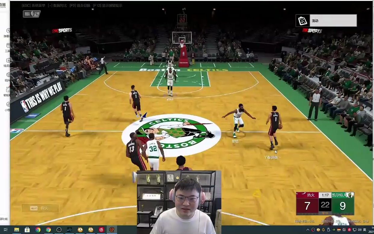Click the USB safely remove tray icon
This screenshot has width=374, height=234.
[x=328, y=230]
